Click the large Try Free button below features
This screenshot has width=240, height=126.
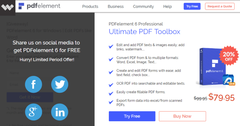coord(132,116)
